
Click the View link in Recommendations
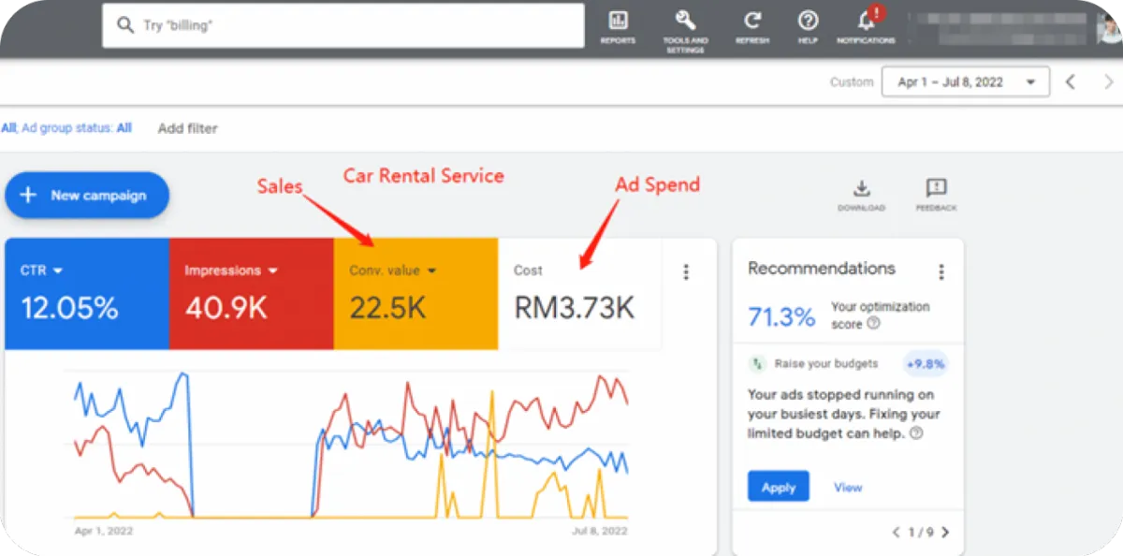848,487
